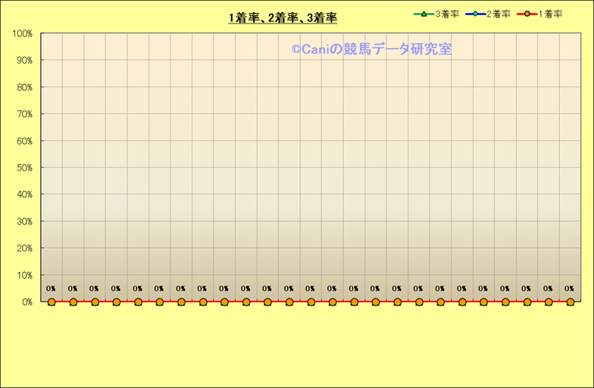
Task: Select the 20% y-axis tick label
Action: pos(23,249)
